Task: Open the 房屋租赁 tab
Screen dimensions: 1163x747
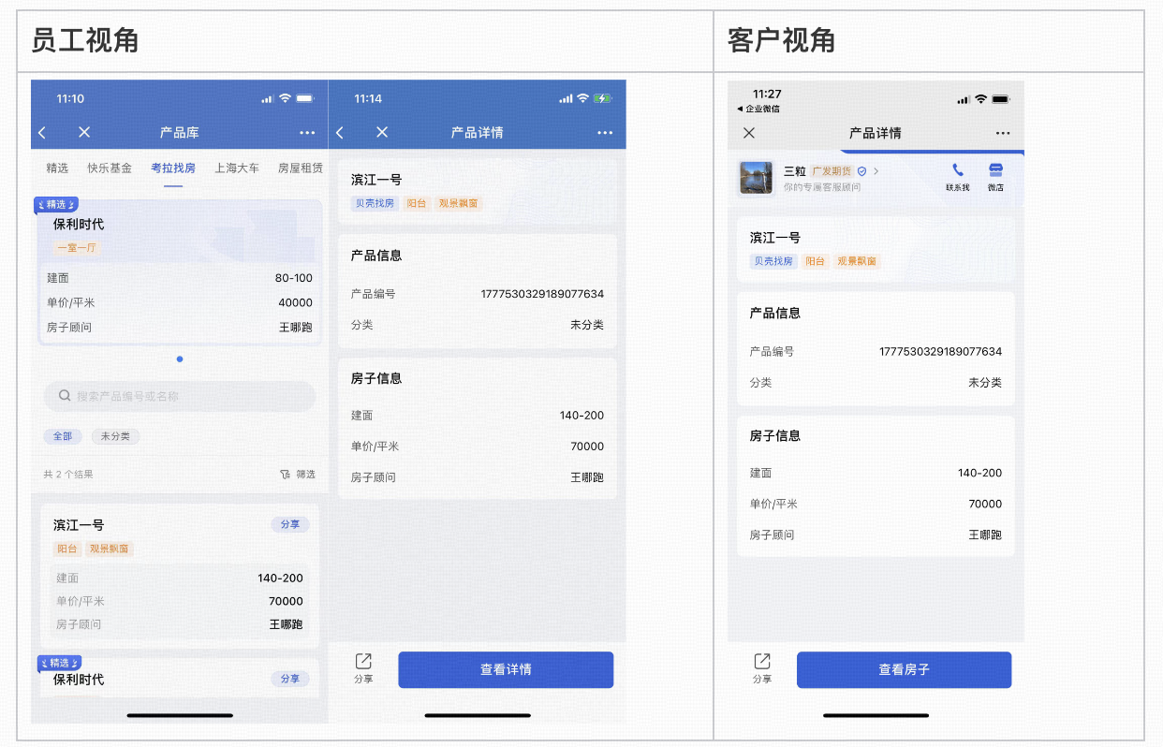Action: 301,168
